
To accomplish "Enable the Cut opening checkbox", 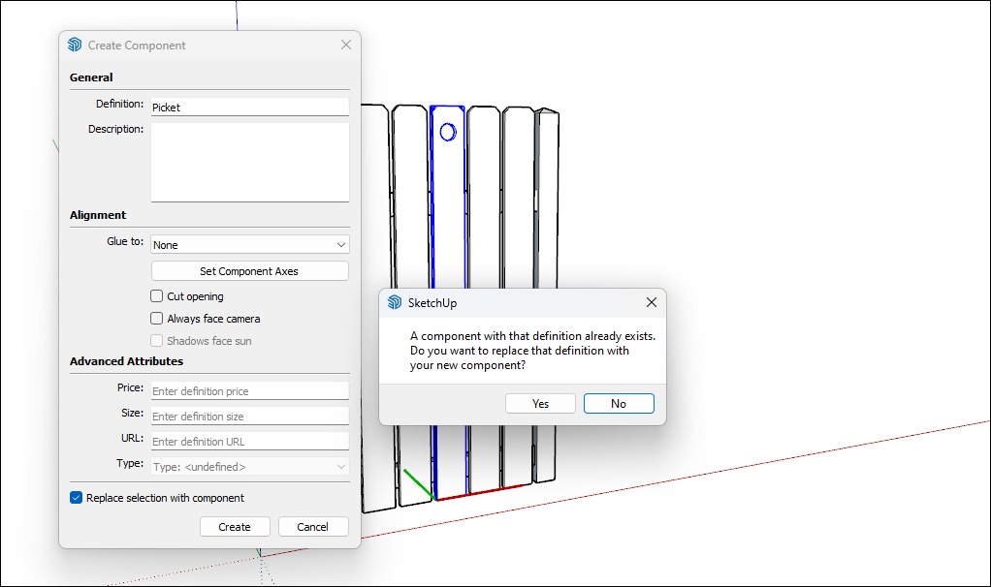I will (x=156, y=295).
